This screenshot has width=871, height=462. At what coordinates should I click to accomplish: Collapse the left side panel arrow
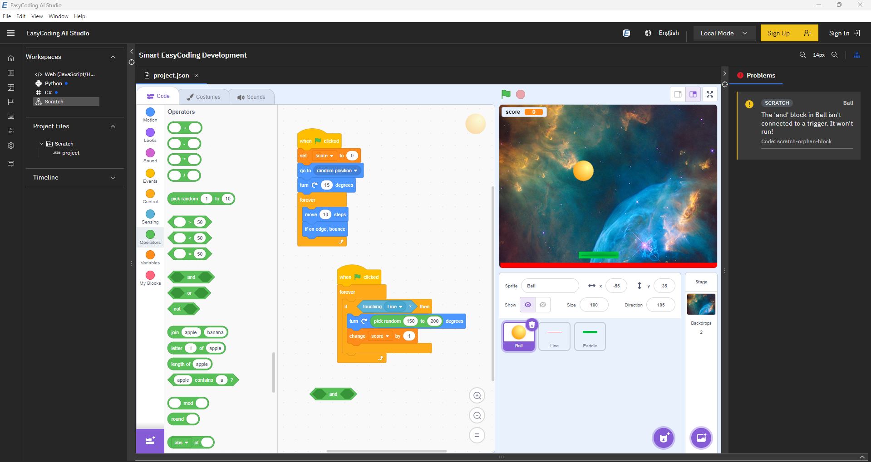pyautogui.click(x=132, y=51)
